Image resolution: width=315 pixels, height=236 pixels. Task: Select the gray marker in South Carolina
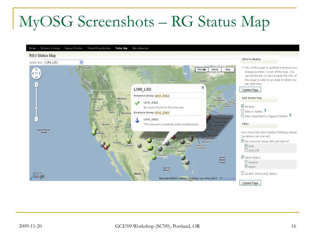click(x=182, y=141)
